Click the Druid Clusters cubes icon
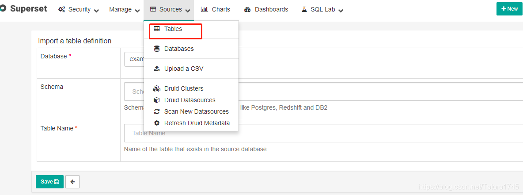 click(x=157, y=88)
